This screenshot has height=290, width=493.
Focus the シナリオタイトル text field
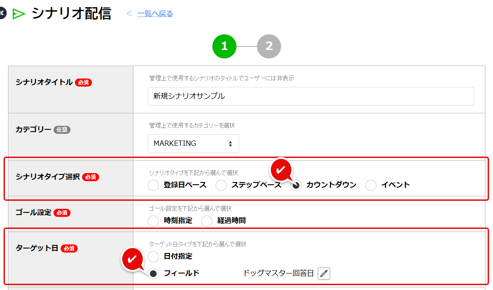click(311, 96)
